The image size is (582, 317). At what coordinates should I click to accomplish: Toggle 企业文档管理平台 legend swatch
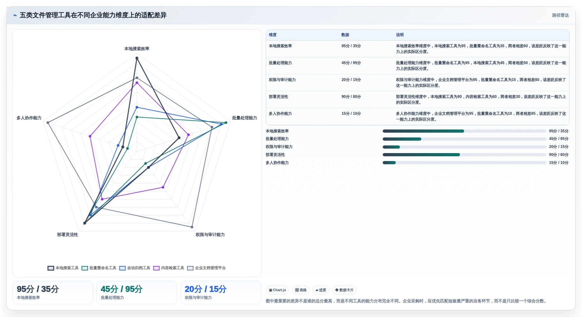pos(190,268)
